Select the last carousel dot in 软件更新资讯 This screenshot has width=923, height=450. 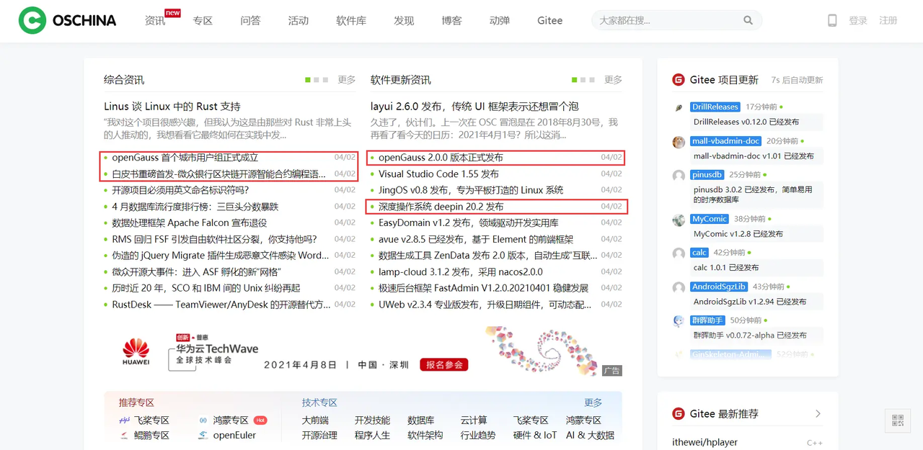tap(592, 80)
